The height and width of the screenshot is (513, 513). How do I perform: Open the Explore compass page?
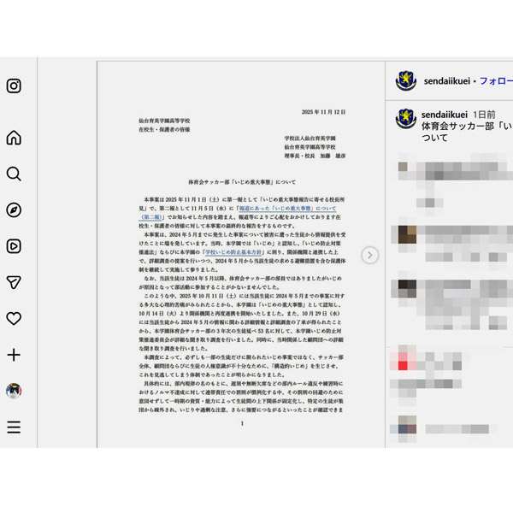[x=14, y=210]
